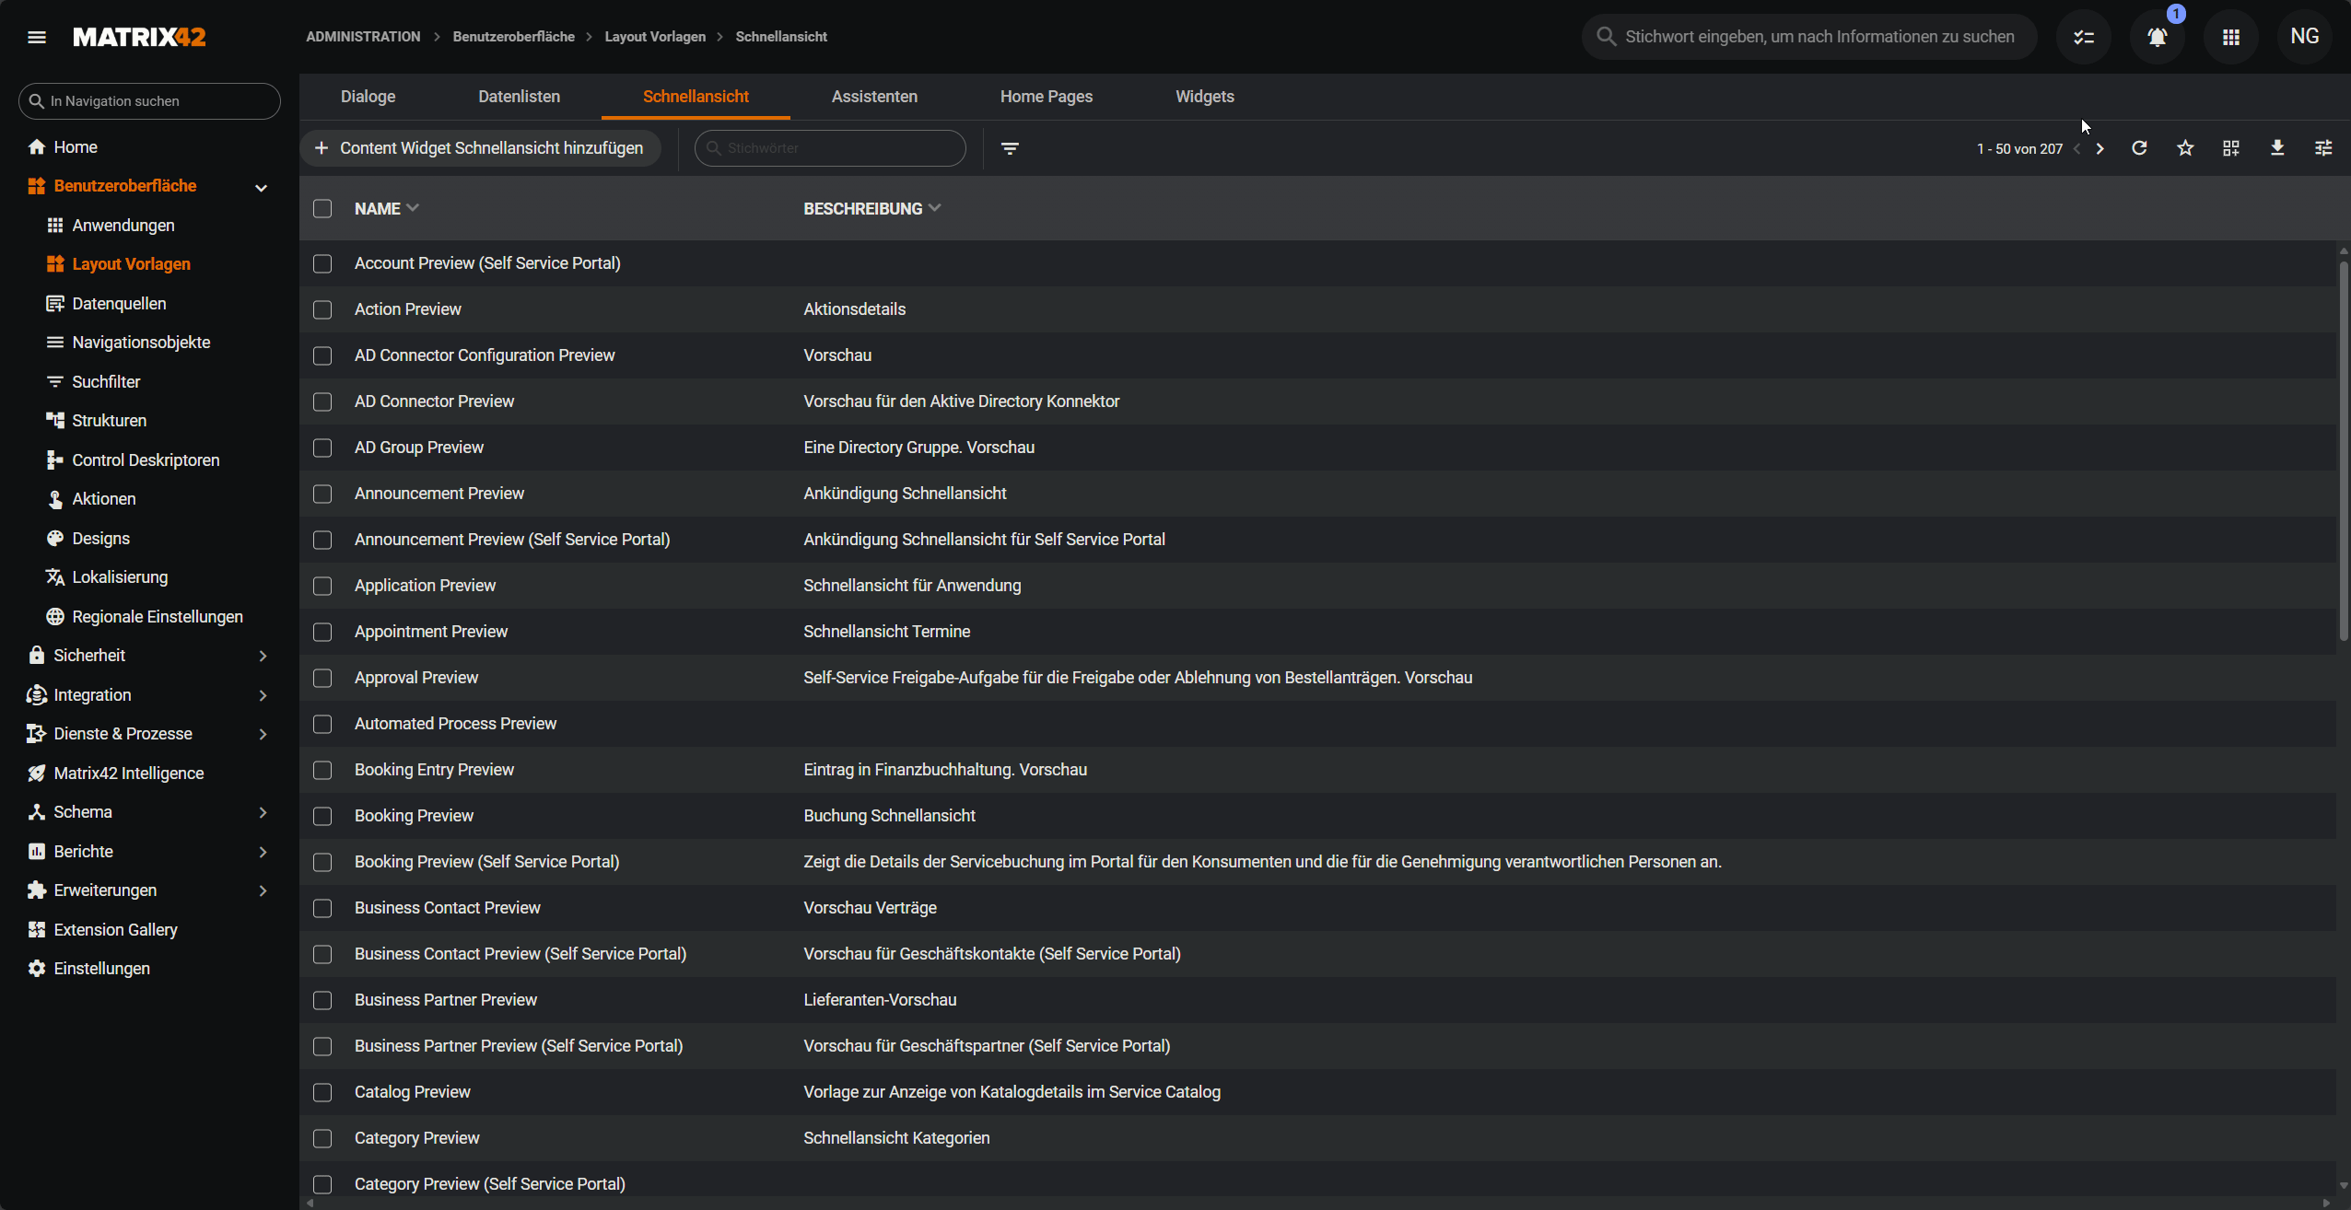Toggle the hamburger navigation menu
The image size is (2351, 1210).
(37, 37)
